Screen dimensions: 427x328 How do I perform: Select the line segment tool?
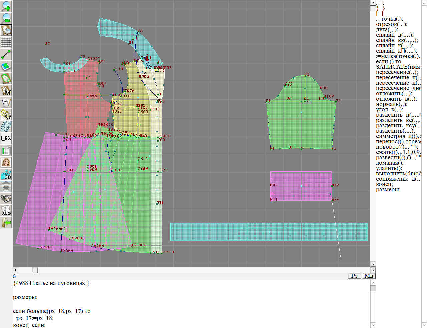click(x=6, y=54)
